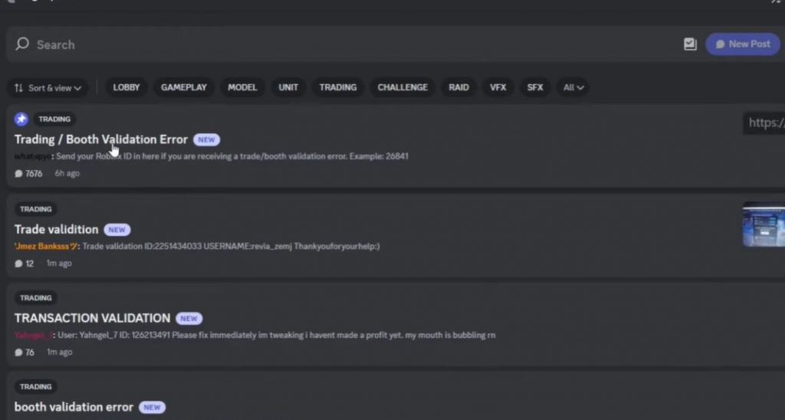Click NEW badge on Trading / Booth Validation Error

pyautogui.click(x=206, y=139)
